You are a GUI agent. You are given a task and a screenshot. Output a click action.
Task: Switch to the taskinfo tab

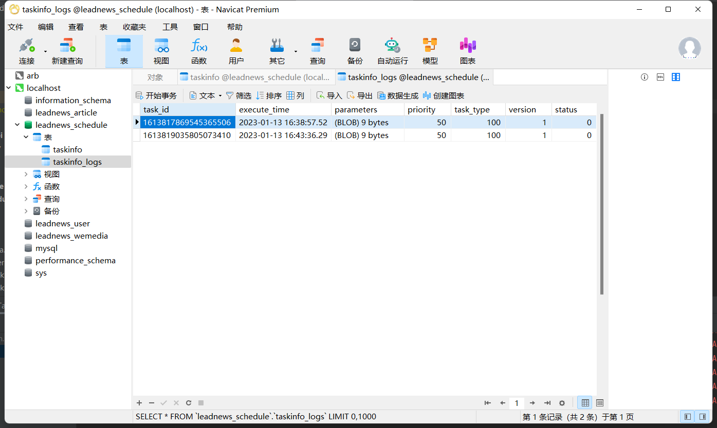[255, 77]
